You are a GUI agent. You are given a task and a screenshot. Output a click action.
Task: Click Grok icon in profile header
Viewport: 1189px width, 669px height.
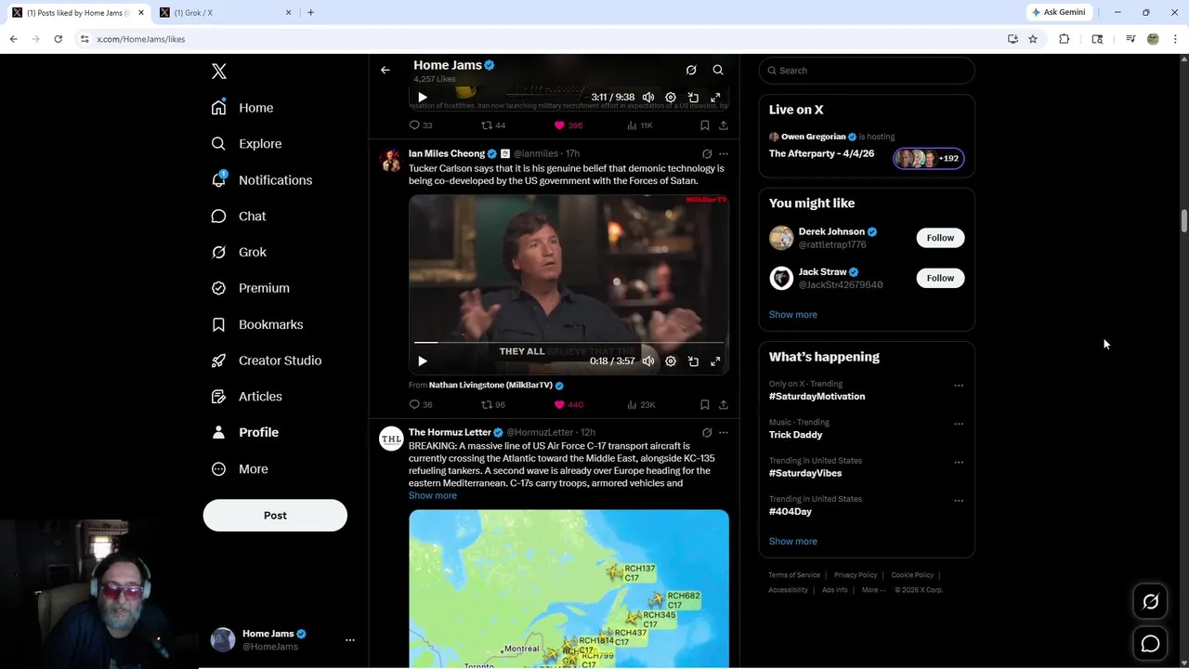point(691,70)
